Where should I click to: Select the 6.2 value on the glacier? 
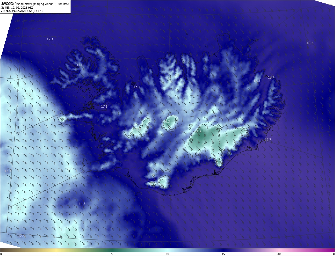(x=167, y=121)
